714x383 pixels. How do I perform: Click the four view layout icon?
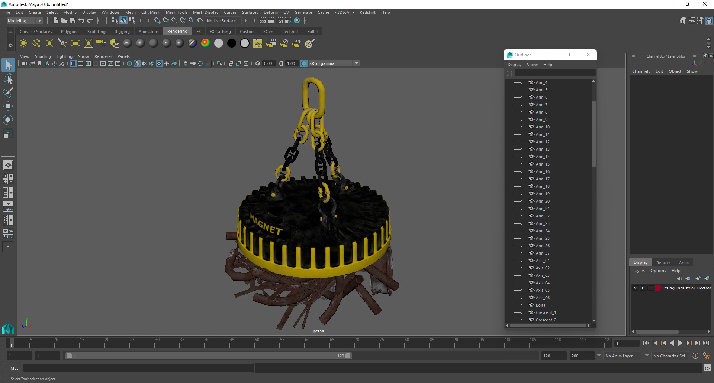[x=8, y=179]
